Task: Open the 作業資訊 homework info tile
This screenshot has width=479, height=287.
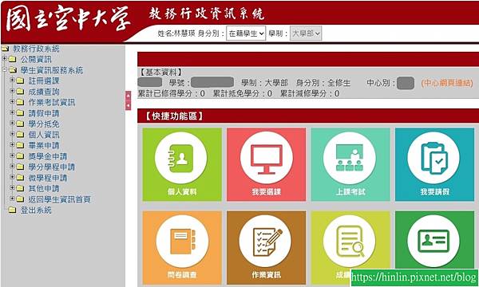Action: [266, 248]
